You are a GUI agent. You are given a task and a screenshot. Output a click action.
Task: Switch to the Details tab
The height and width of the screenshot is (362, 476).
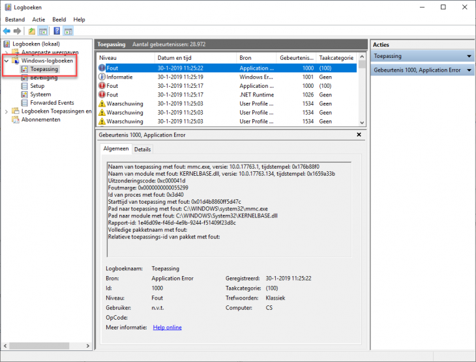[x=142, y=149]
